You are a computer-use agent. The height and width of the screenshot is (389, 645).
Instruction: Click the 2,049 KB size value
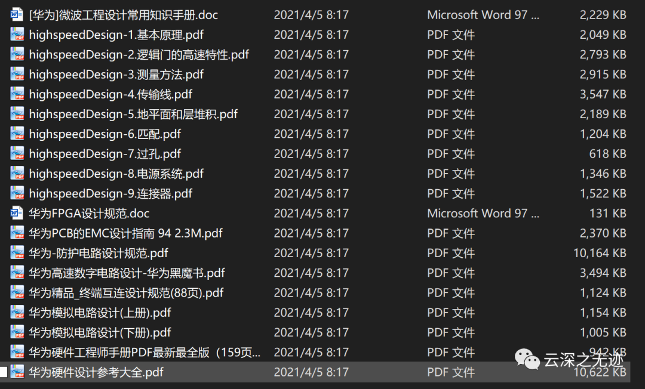click(603, 35)
